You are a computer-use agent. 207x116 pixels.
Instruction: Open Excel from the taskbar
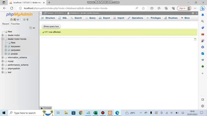[95, 113]
